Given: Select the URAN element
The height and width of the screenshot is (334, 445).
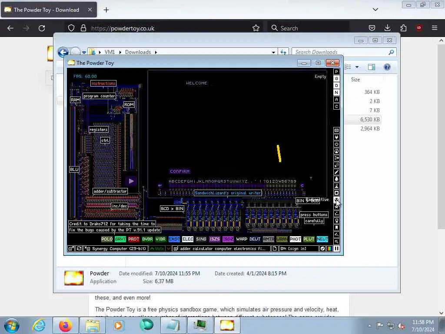Looking at the screenshot, I should [x=282, y=239].
